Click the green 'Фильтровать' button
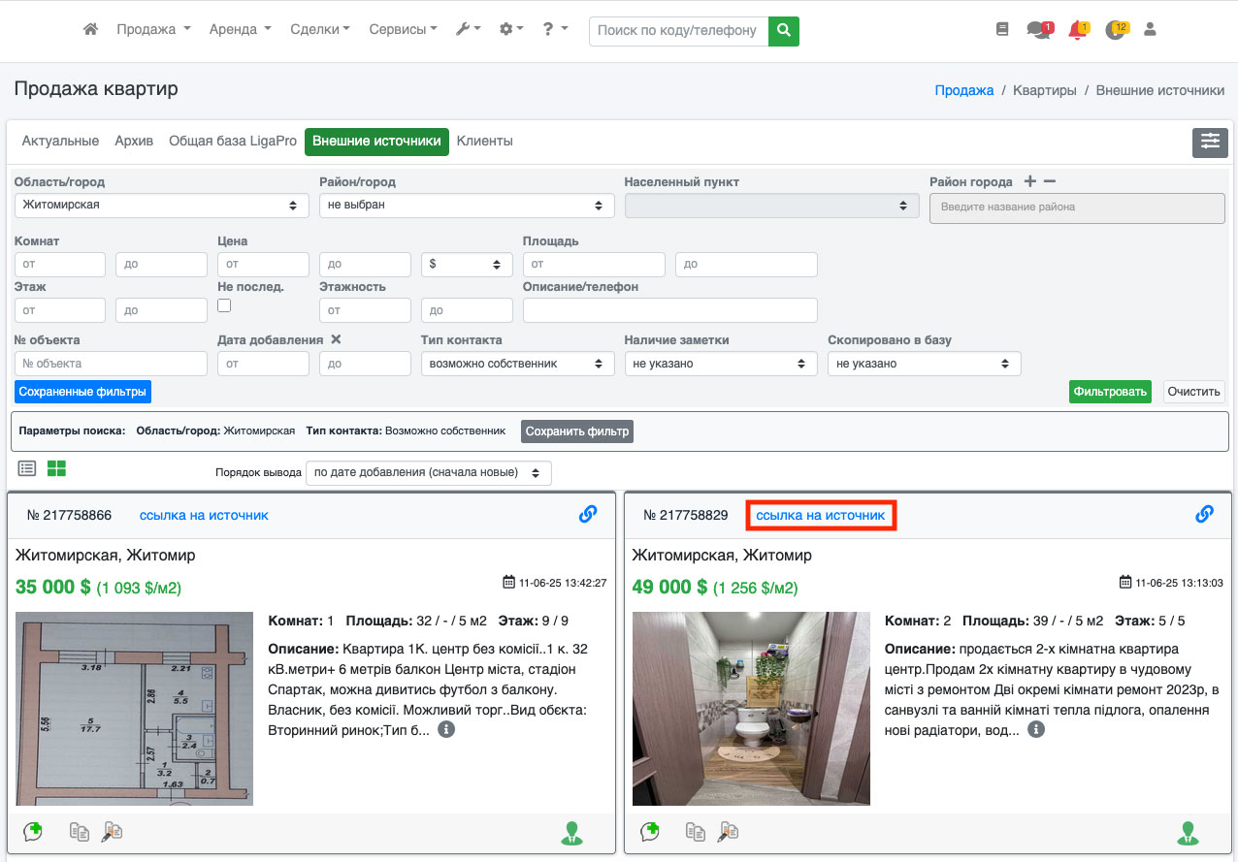Image resolution: width=1238 pixels, height=862 pixels. (x=1110, y=392)
